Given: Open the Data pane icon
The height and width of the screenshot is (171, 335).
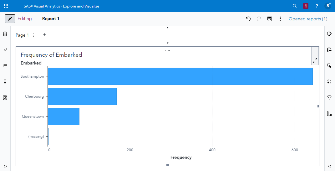Looking at the screenshot, I should 5,34.
